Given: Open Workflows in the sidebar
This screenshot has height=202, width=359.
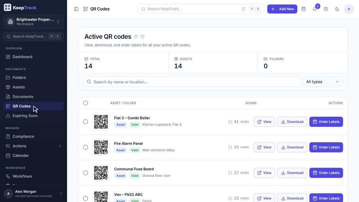Looking at the screenshot, I should coord(34,176).
